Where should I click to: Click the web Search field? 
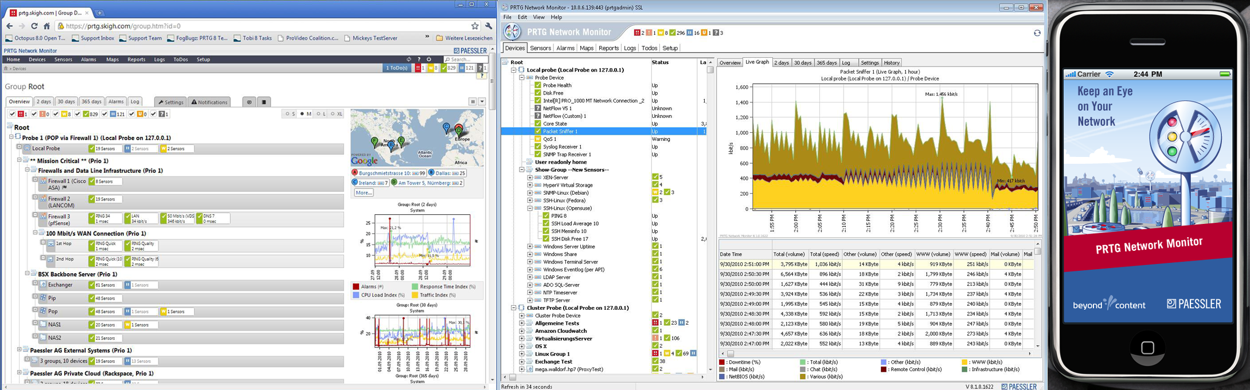467,59
